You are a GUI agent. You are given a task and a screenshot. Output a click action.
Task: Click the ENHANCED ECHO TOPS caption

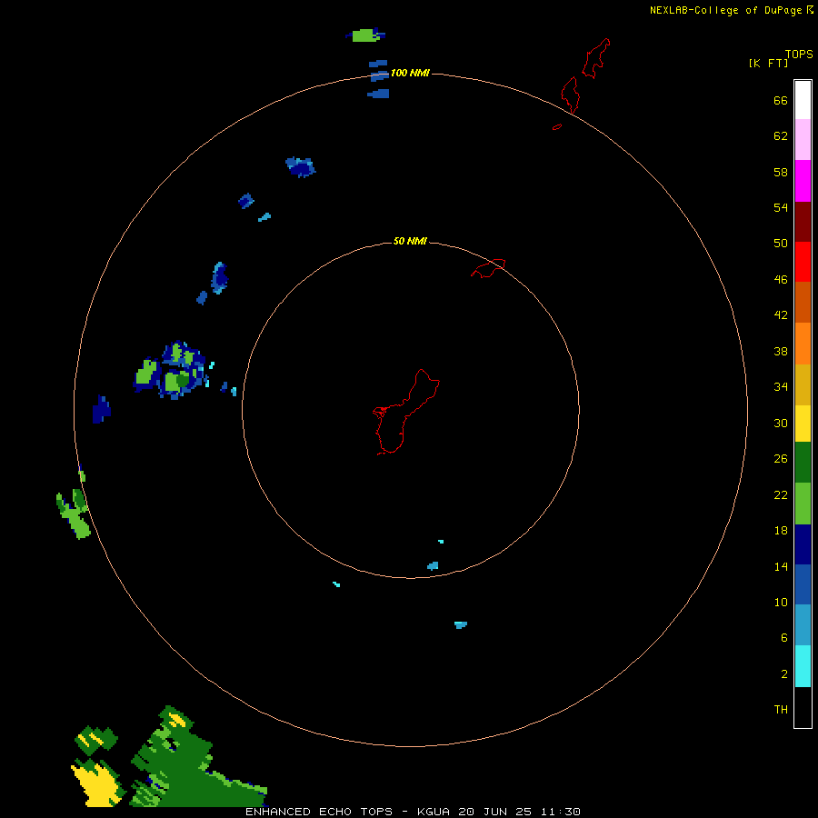click(319, 812)
